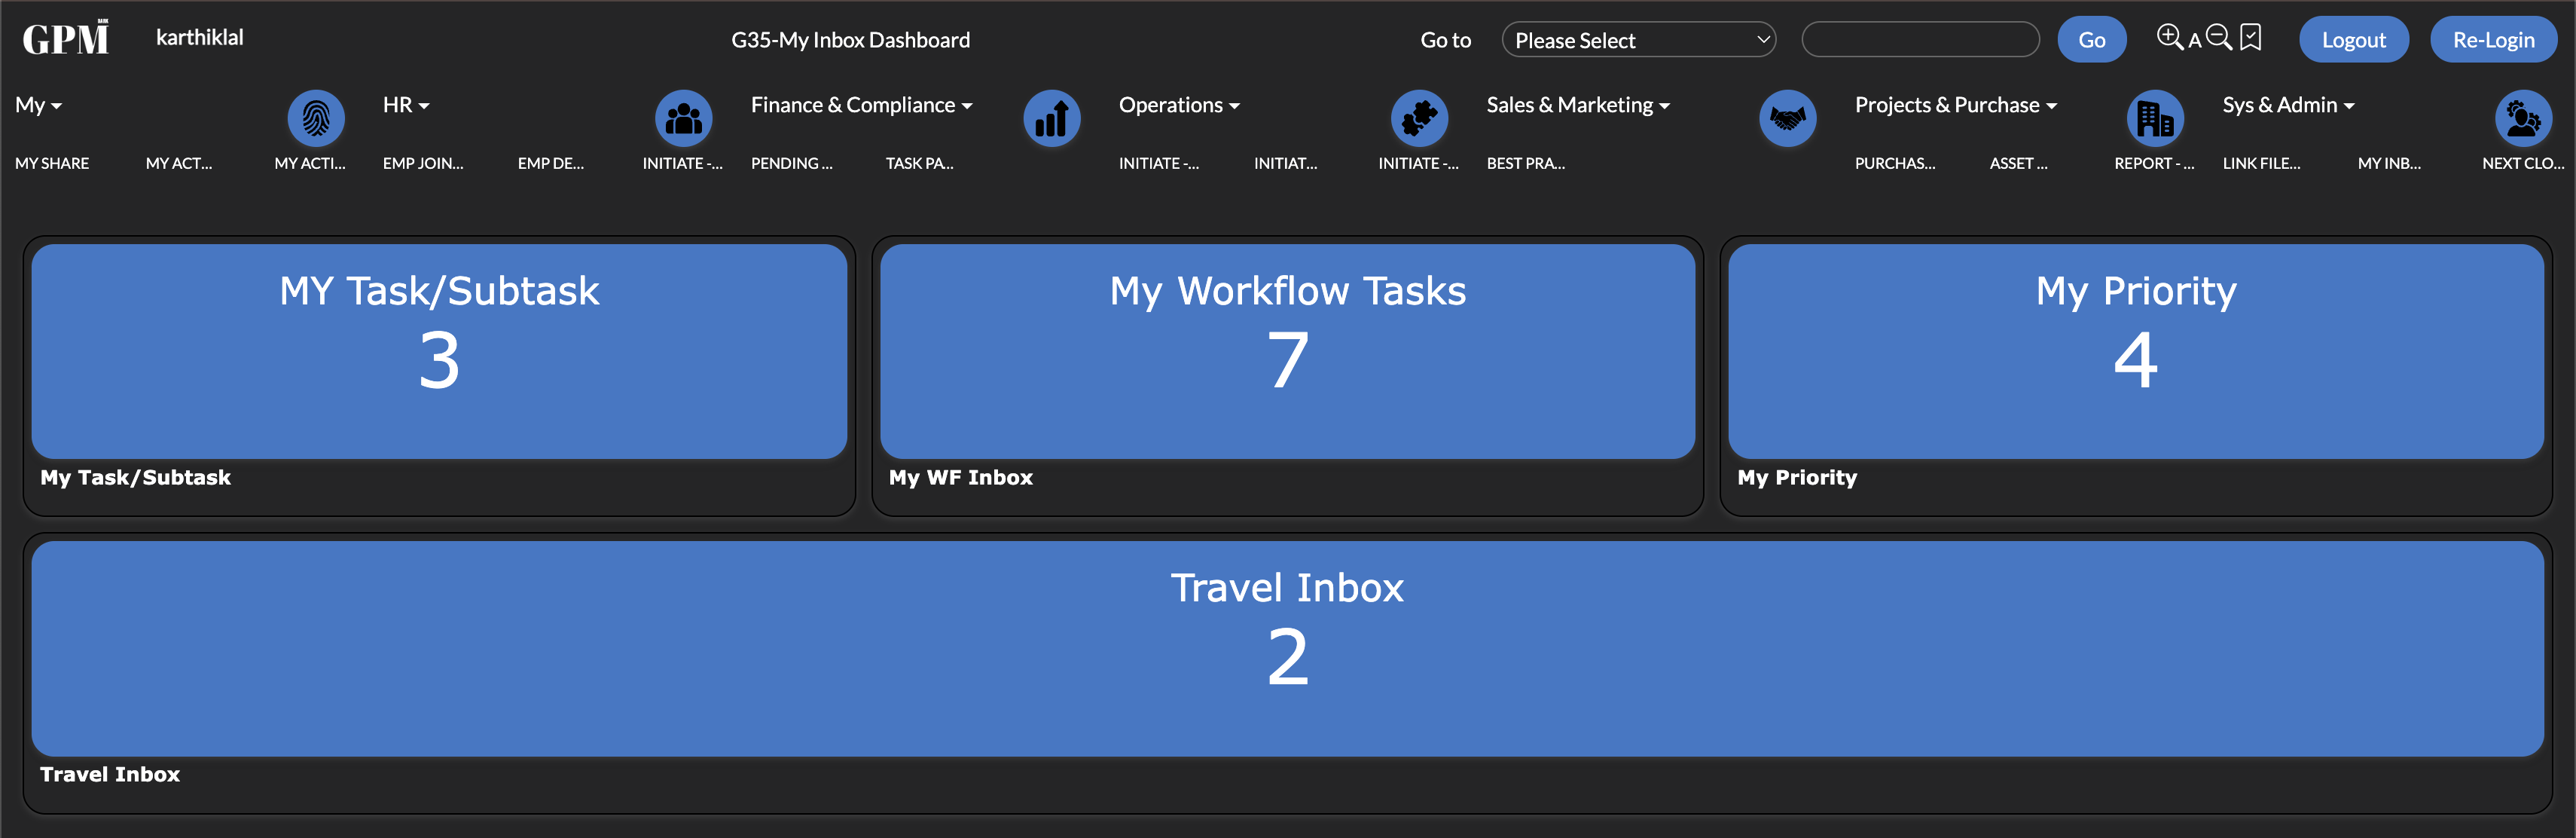Open the PURCHAS... shortcut
This screenshot has width=2576, height=838.
pos(1895,163)
